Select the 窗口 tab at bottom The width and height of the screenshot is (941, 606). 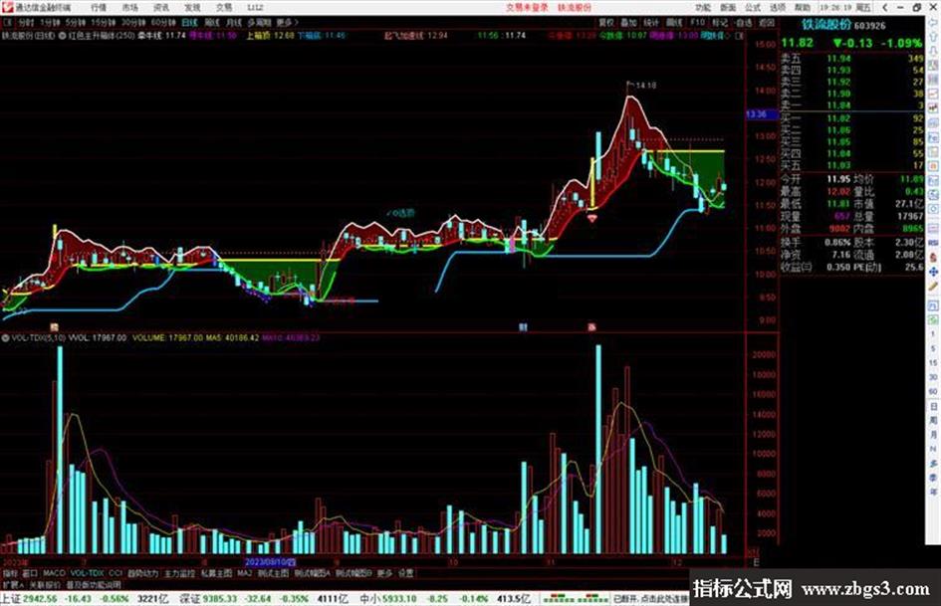[x=30, y=573]
